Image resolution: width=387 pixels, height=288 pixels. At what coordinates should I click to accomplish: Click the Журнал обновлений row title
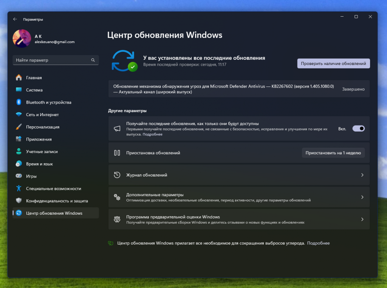pyautogui.click(x=147, y=175)
